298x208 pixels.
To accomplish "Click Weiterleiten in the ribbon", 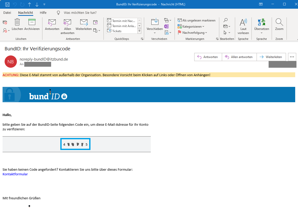I will (x=84, y=25).
